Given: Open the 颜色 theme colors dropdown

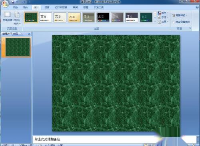Looking at the screenshot, I should tap(163, 13).
